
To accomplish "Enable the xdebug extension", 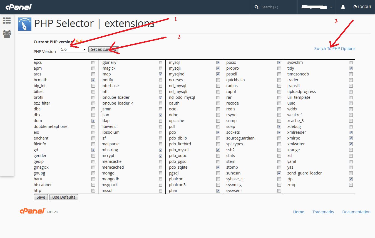I will (351, 126).
